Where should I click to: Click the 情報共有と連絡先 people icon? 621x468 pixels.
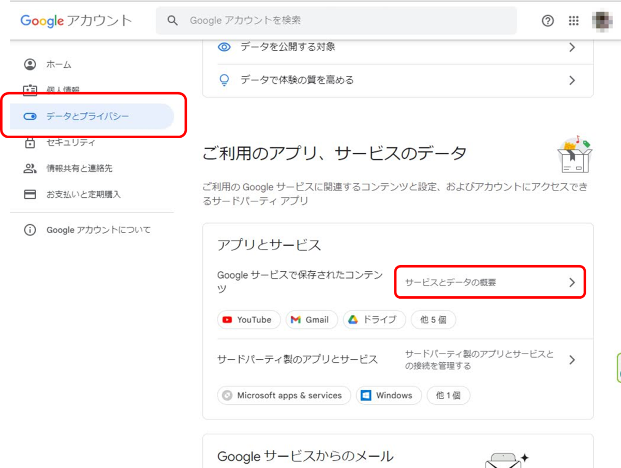click(x=30, y=168)
